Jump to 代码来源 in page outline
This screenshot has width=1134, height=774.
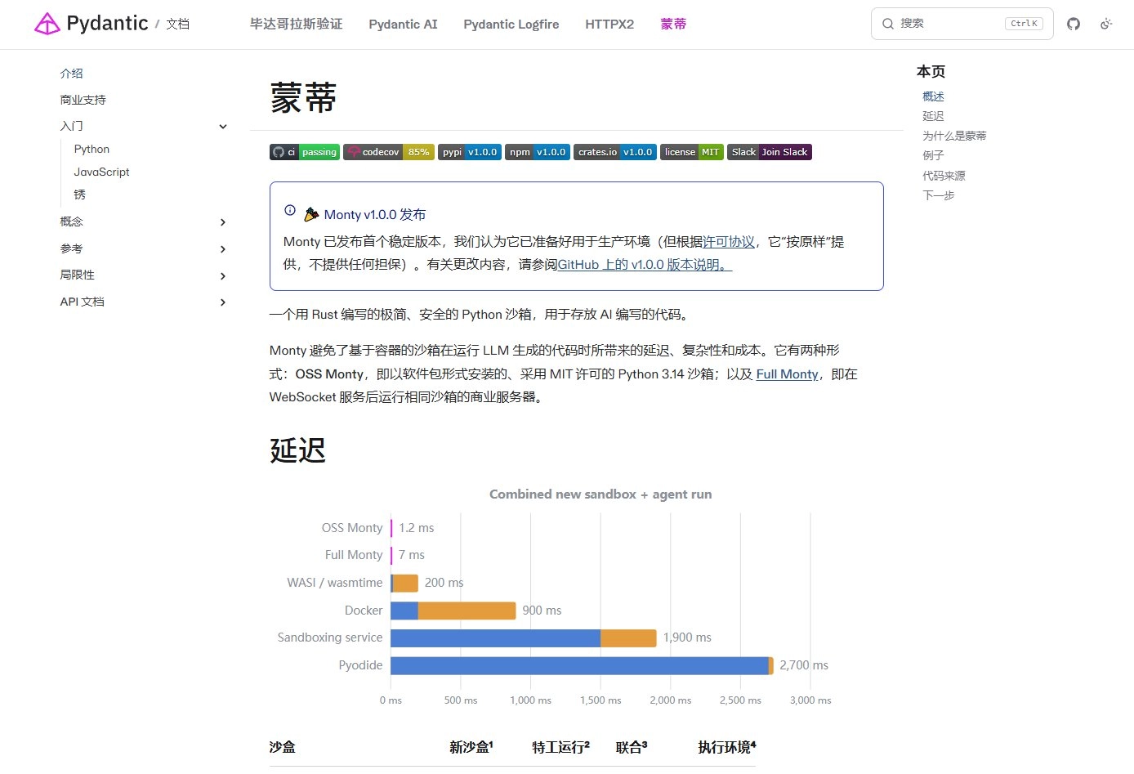(944, 176)
